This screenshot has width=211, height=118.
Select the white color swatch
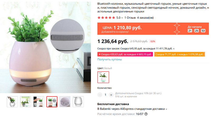point(103,77)
